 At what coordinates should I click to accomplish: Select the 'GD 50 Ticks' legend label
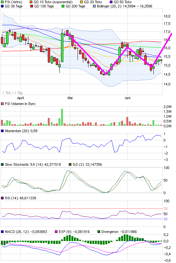click(x=122, y=2)
